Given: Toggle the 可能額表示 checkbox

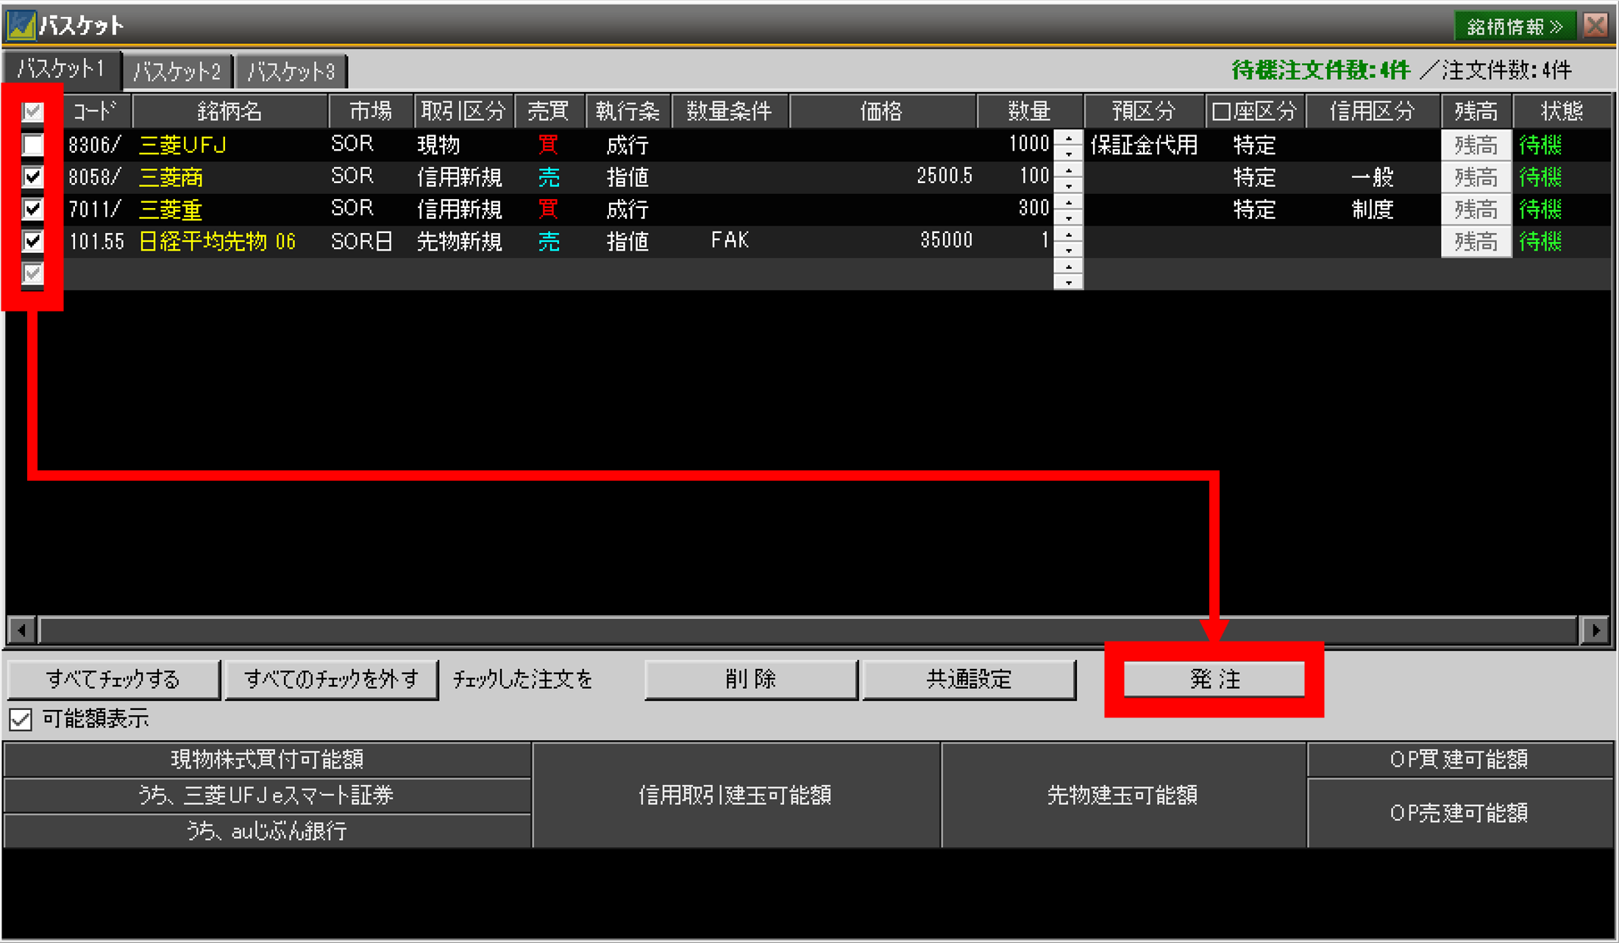Looking at the screenshot, I should [21, 719].
